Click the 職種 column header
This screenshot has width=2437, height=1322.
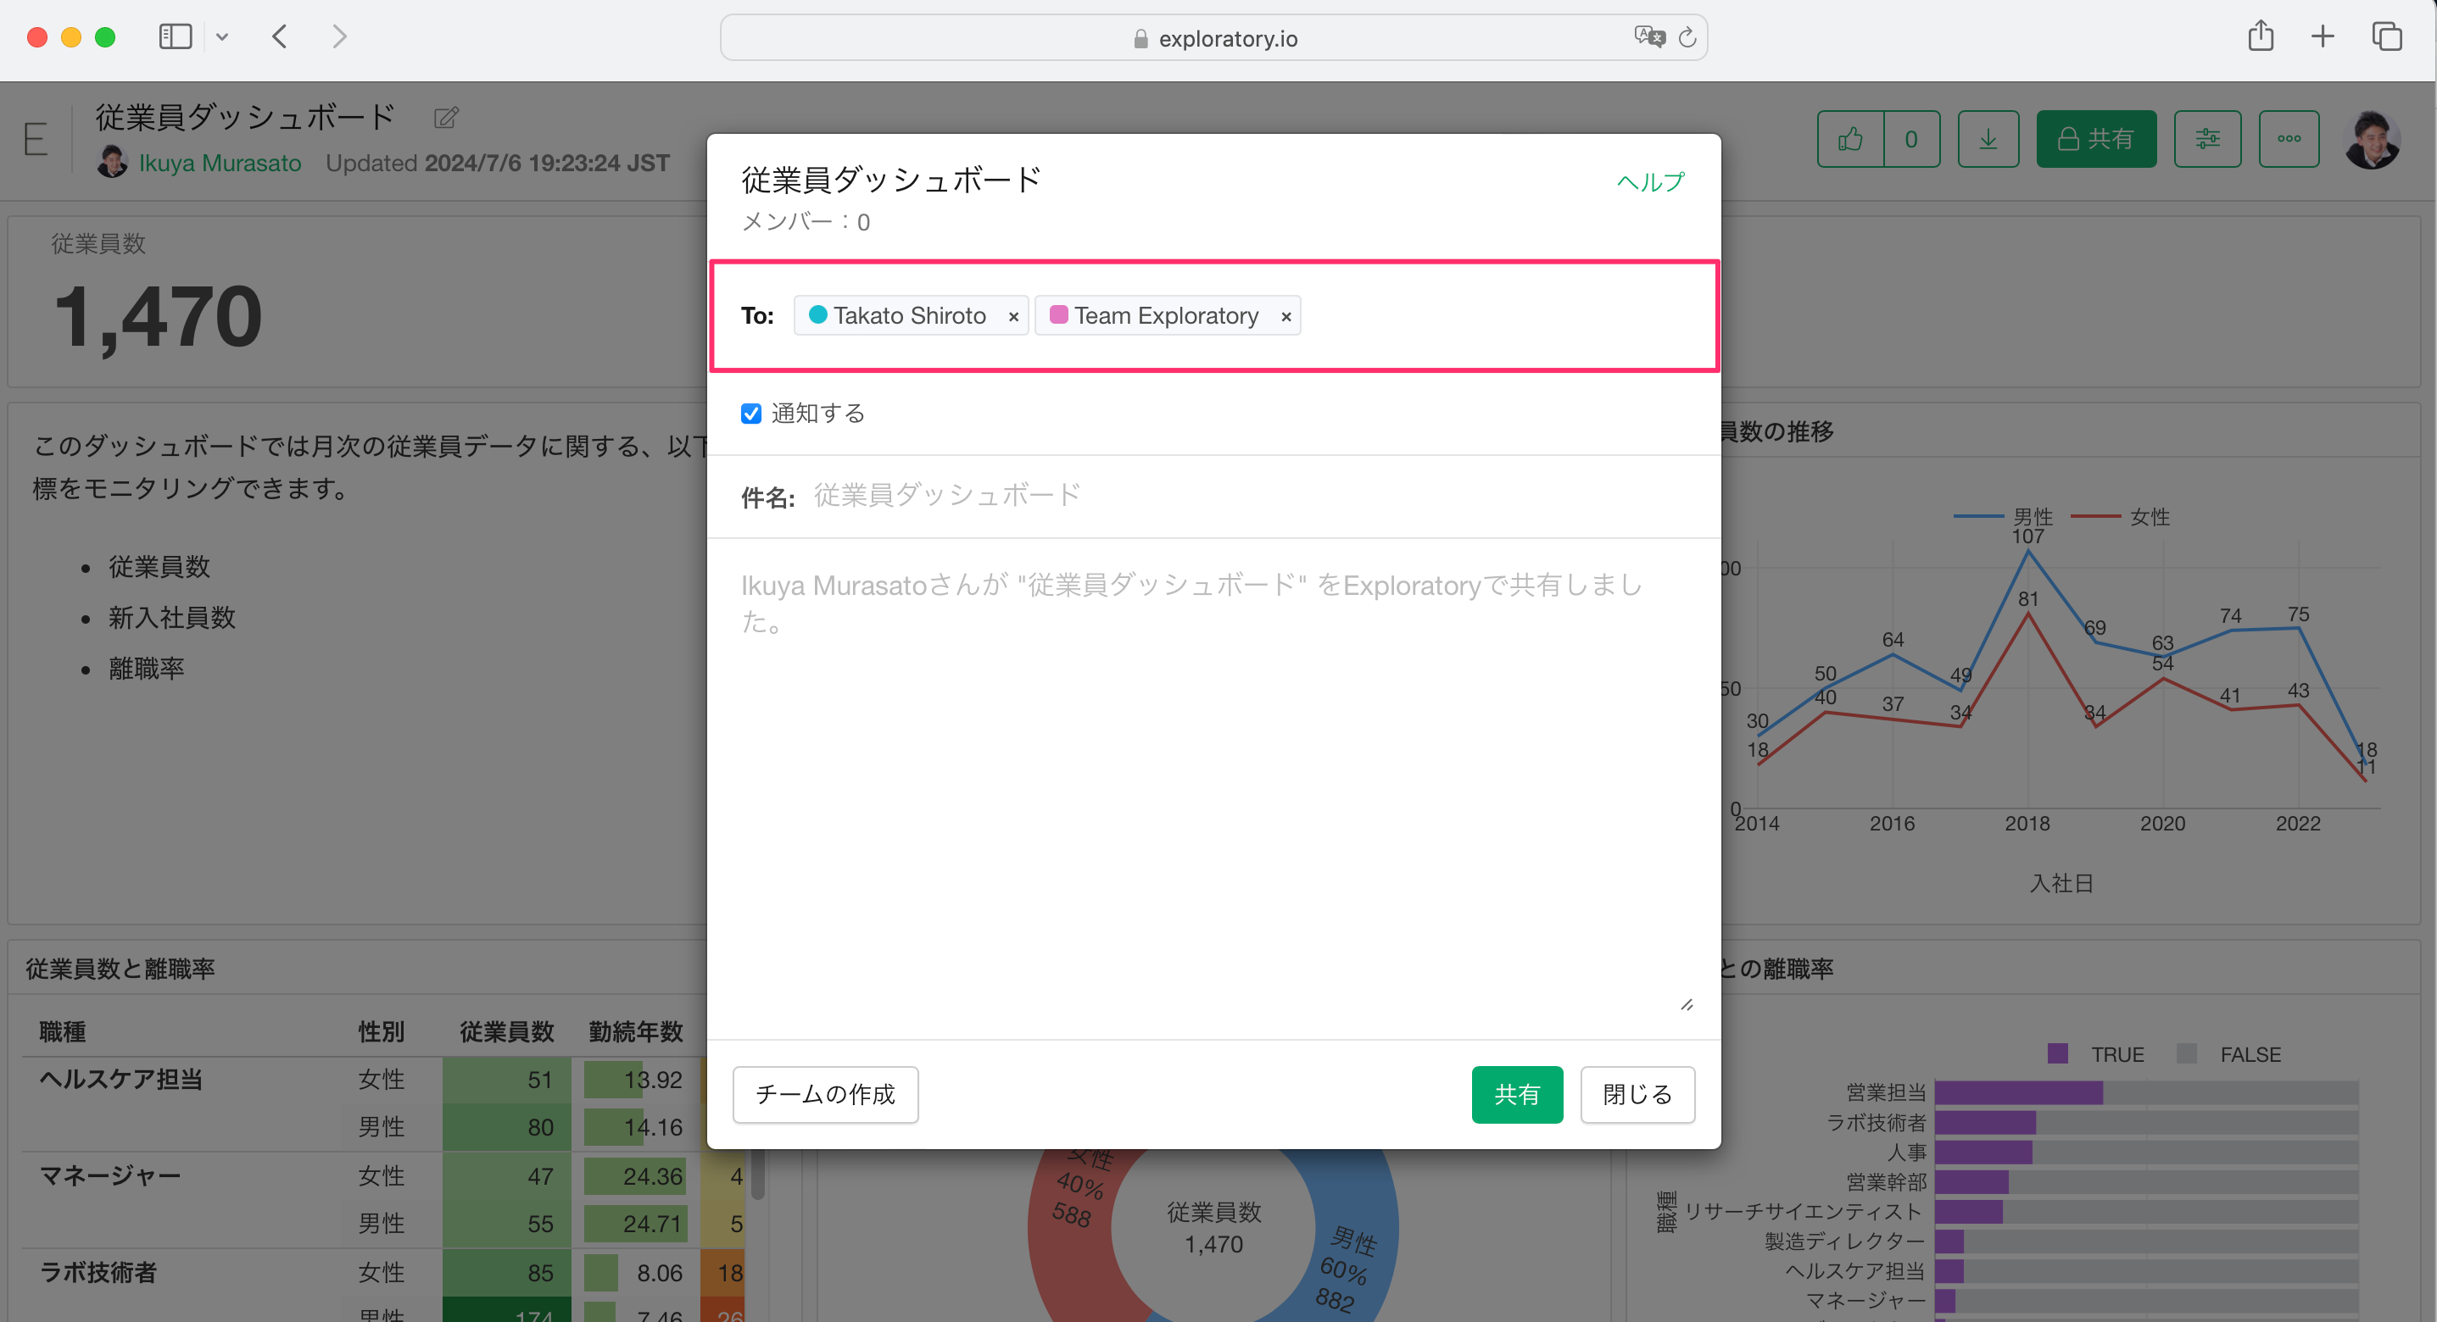pos(63,1031)
